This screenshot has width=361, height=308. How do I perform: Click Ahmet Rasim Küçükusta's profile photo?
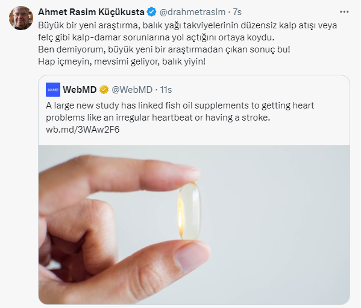tap(21, 18)
